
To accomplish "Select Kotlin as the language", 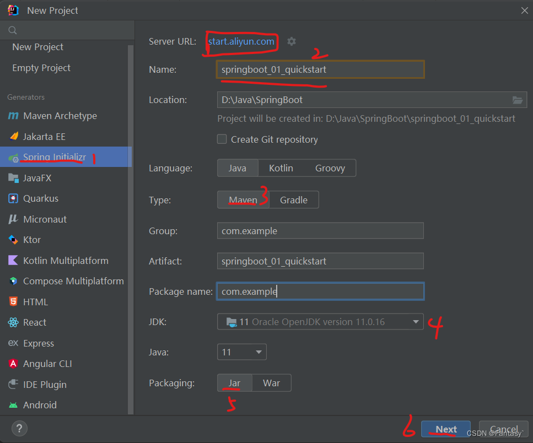I will click(281, 168).
